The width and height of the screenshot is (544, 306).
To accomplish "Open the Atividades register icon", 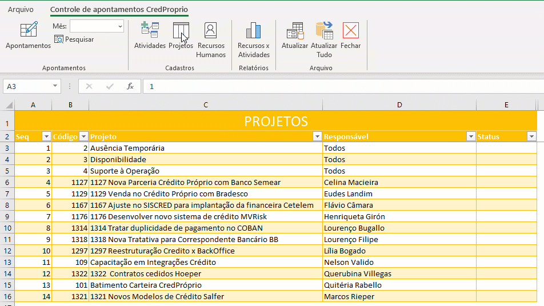I will (150, 30).
